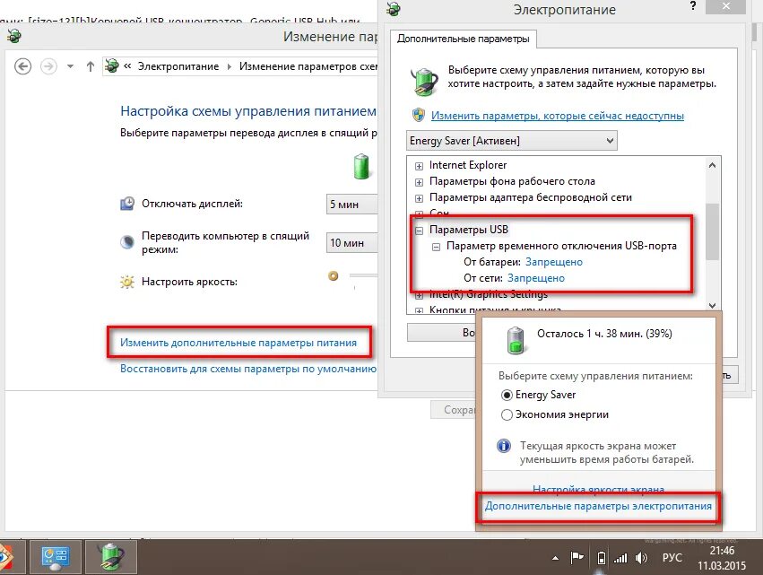Open the Energy Saver [Активен] scheme dropdown
Viewport: 763px width, 575px height.
coord(512,141)
